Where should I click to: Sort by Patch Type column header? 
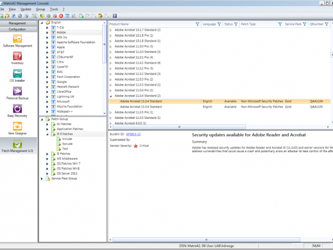point(248,24)
